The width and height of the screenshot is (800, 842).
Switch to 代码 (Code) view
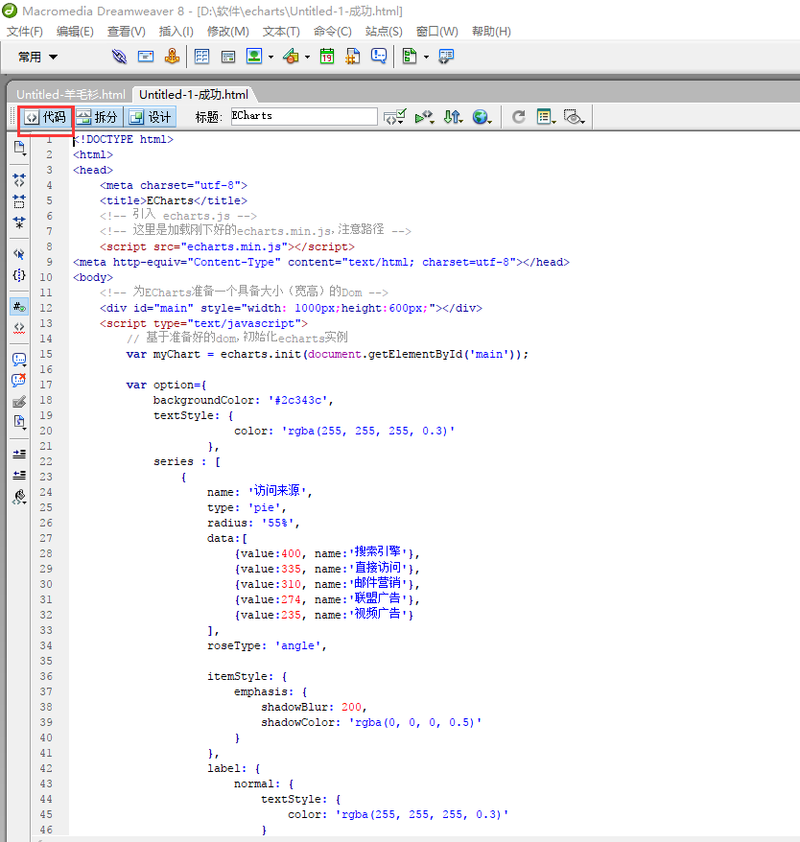click(x=45, y=117)
